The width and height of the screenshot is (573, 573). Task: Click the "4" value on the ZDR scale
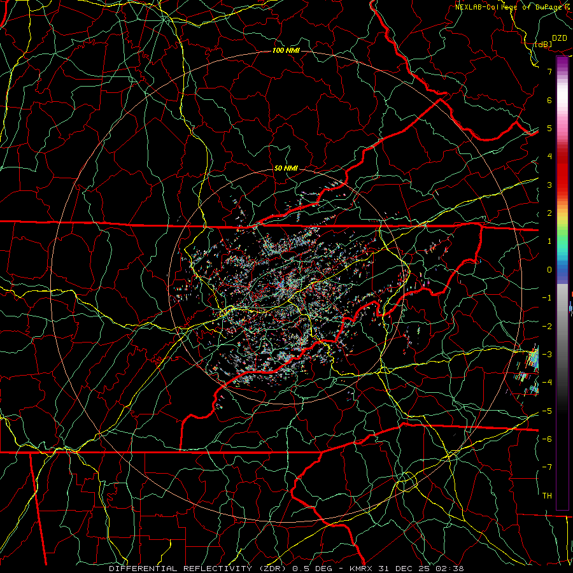point(549,157)
